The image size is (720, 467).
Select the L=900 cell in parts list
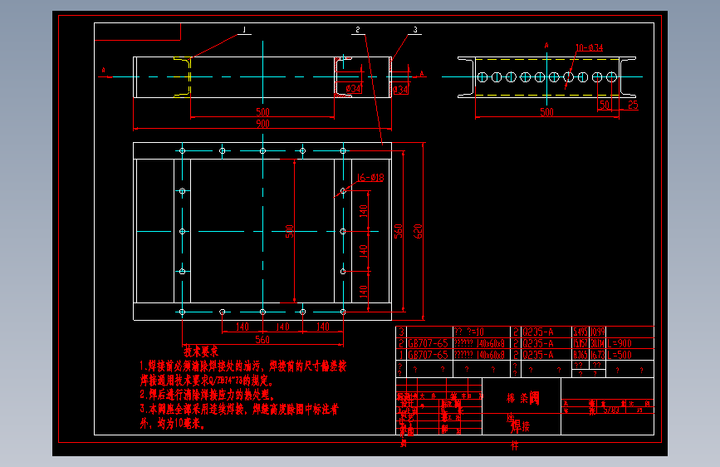pos(620,343)
